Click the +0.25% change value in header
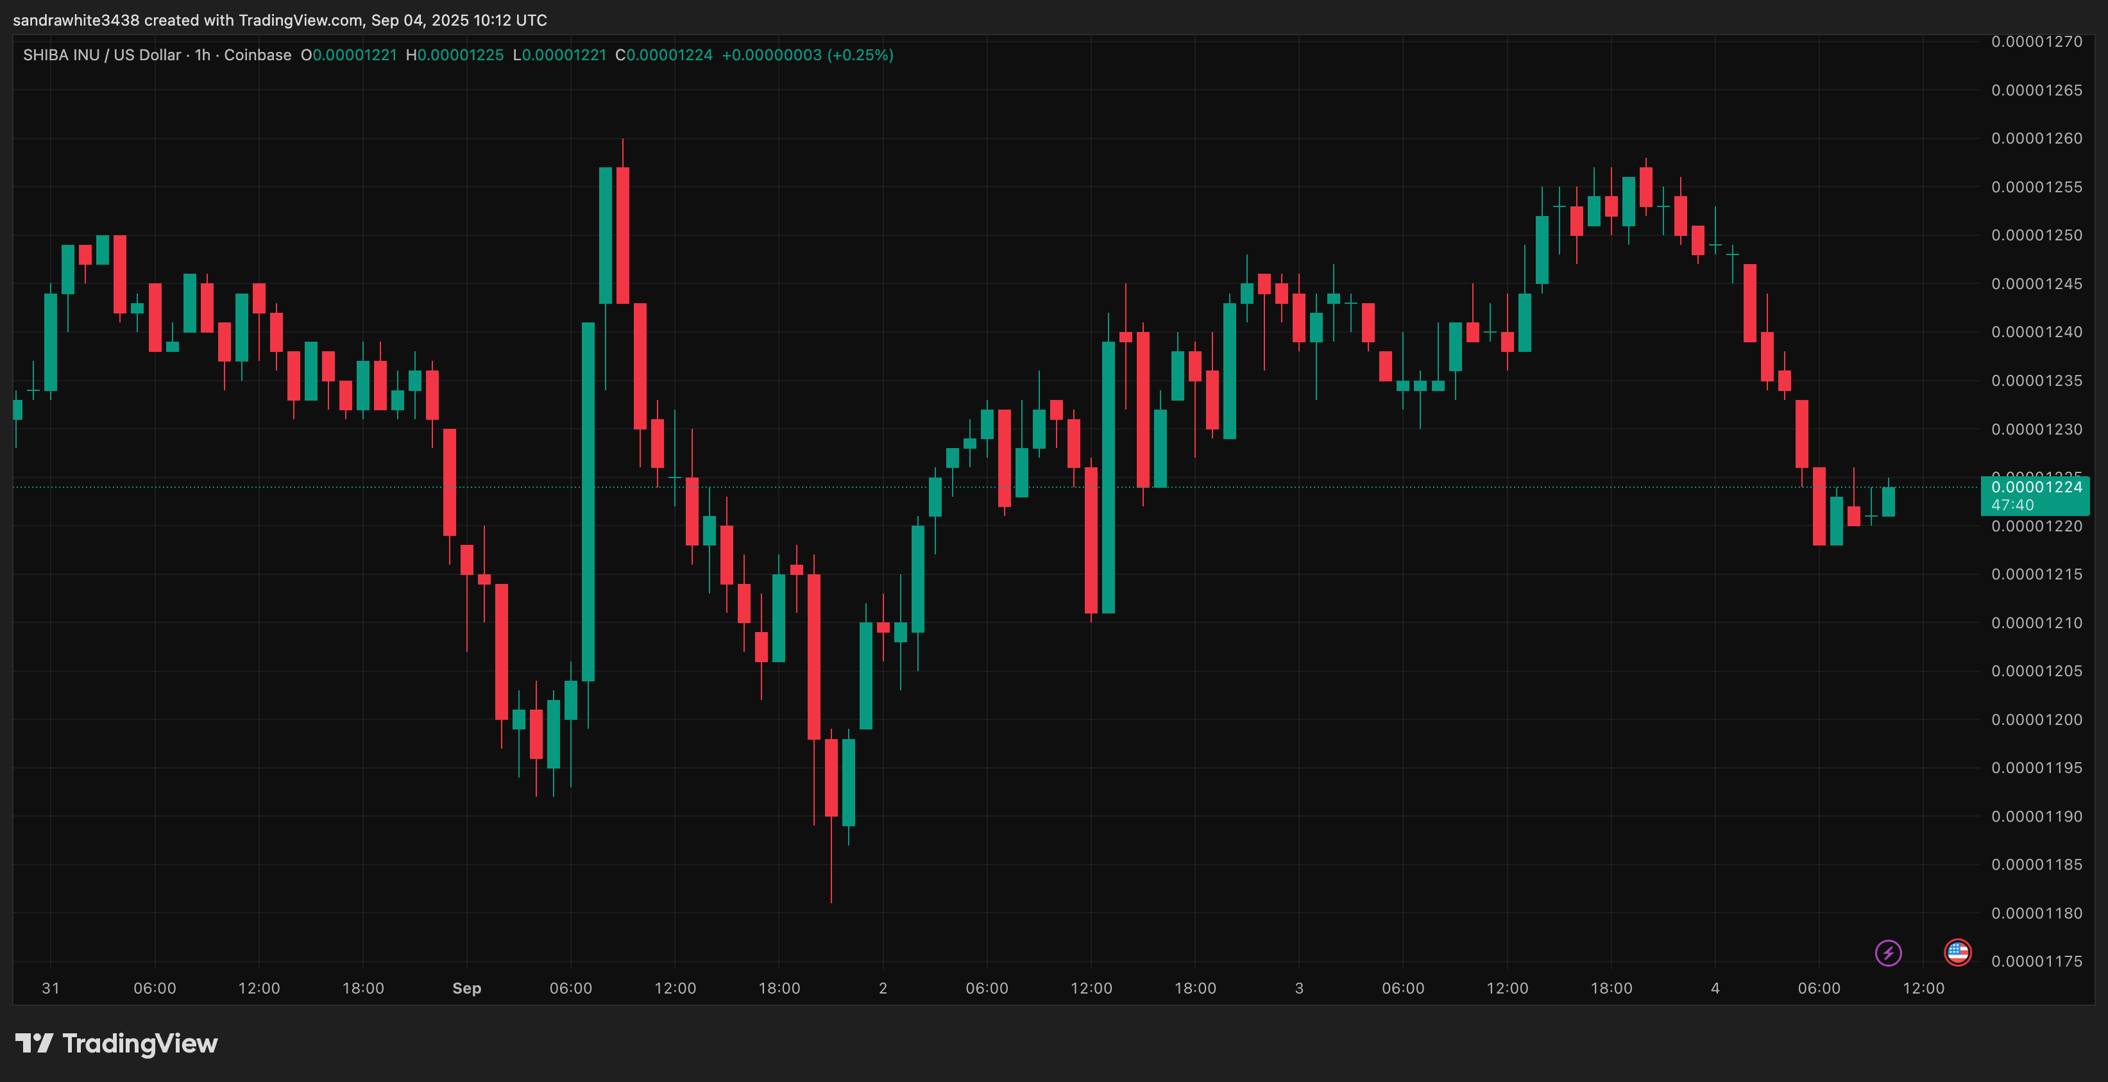2108x1082 pixels. click(860, 54)
